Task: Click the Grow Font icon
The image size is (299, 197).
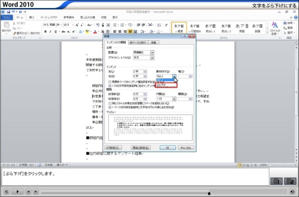Action: [77, 25]
